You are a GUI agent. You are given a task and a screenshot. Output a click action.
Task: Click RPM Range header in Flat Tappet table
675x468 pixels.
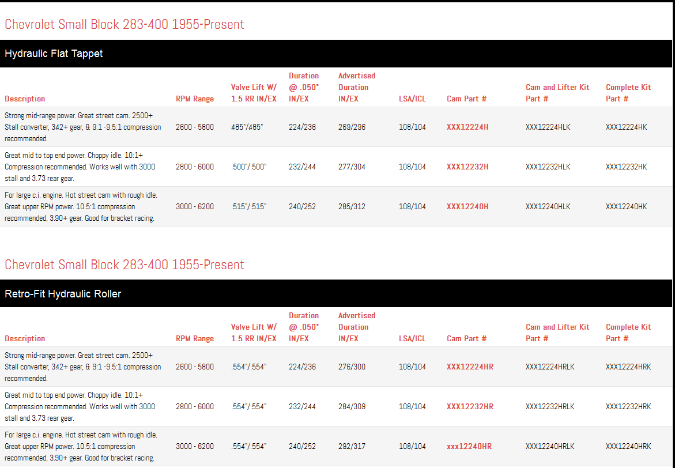coord(194,99)
